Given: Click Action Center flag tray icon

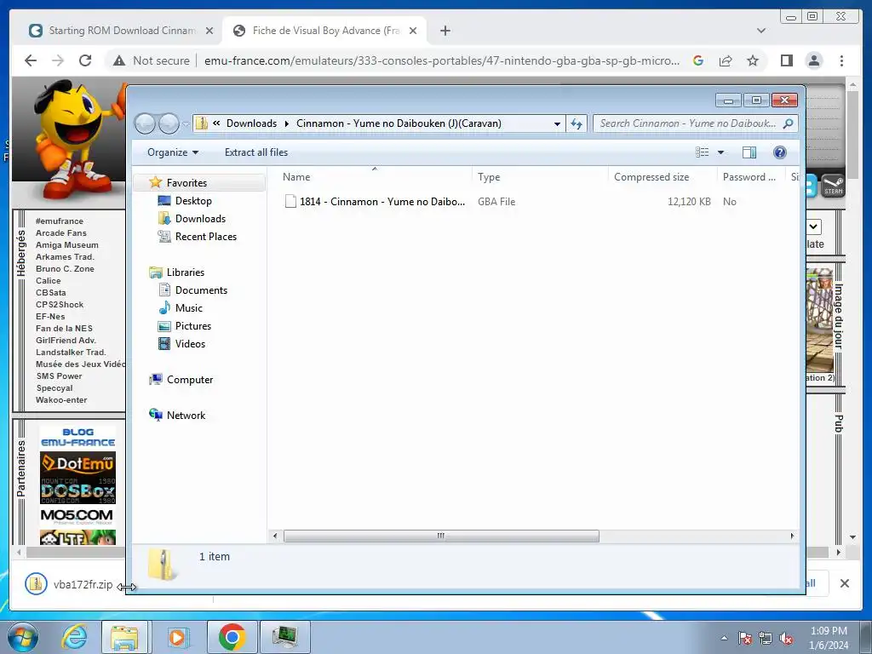Looking at the screenshot, I should pyautogui.click(x=744, y=639).
